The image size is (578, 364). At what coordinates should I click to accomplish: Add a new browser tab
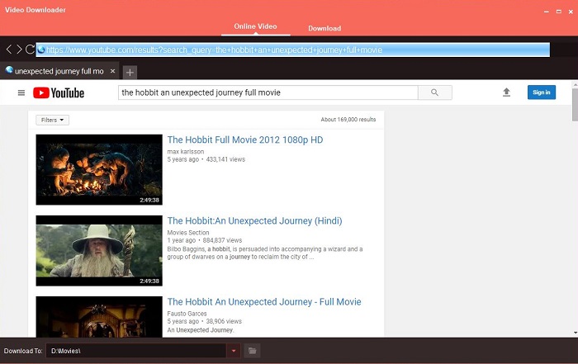pos(130,72)
